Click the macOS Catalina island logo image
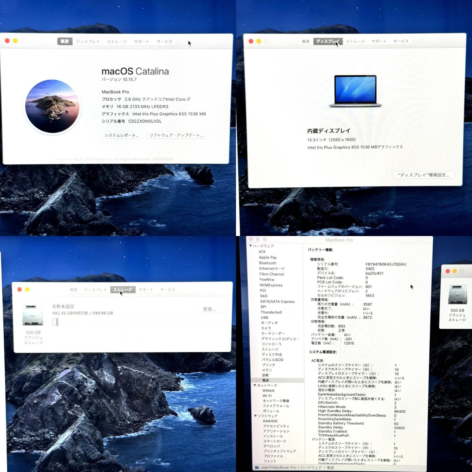This screenshot has width=472, height=472. click(52, 106)
